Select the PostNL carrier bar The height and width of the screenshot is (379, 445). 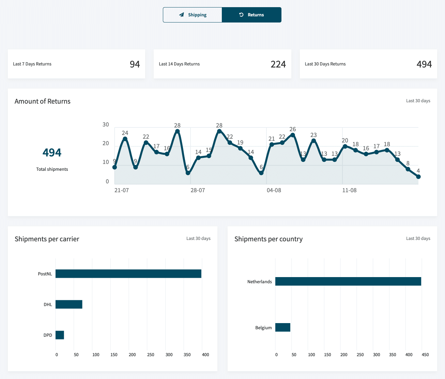click(128, 273)
